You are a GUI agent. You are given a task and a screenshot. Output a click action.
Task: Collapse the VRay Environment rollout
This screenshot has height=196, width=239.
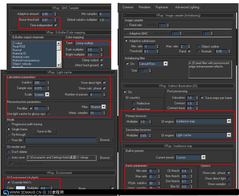[x=6, y=173]
